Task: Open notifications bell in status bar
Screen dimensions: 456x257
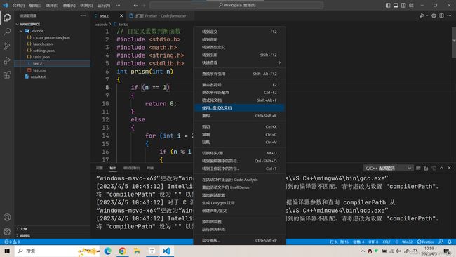Action: (450, 242)
